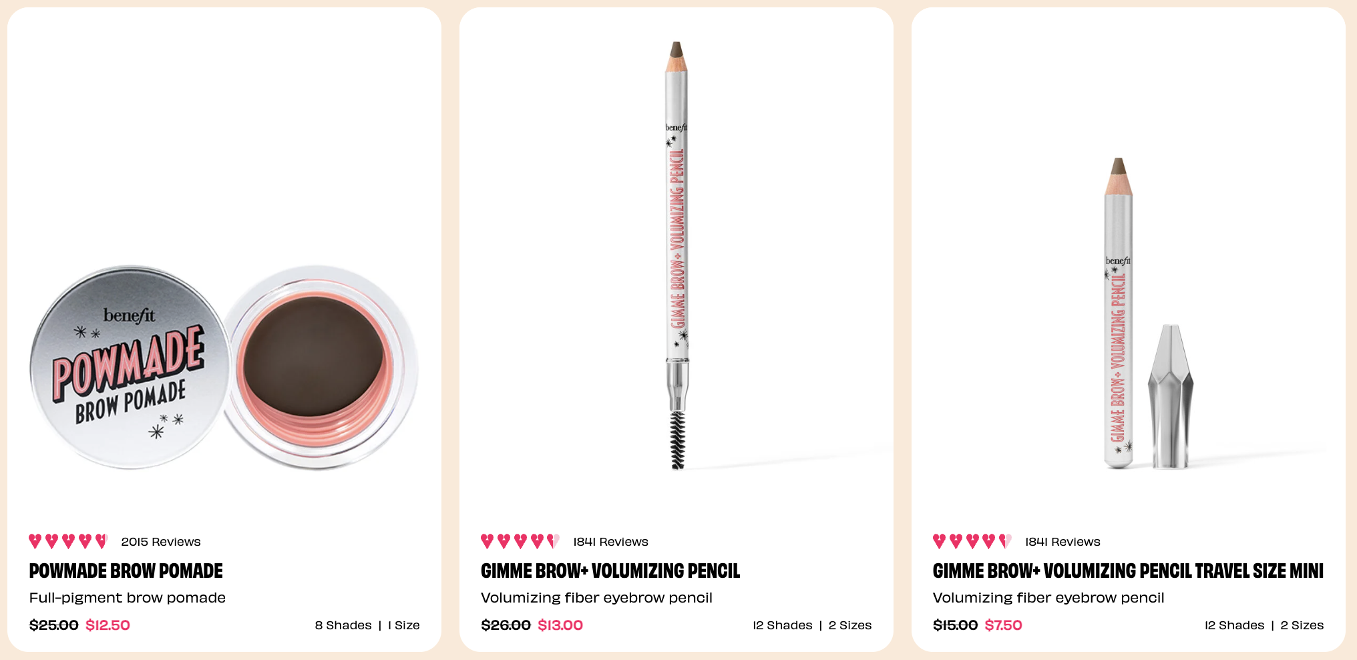1357x660 pixels.
Task: Click the $7.50 sale price
Action: (1003, 625)
